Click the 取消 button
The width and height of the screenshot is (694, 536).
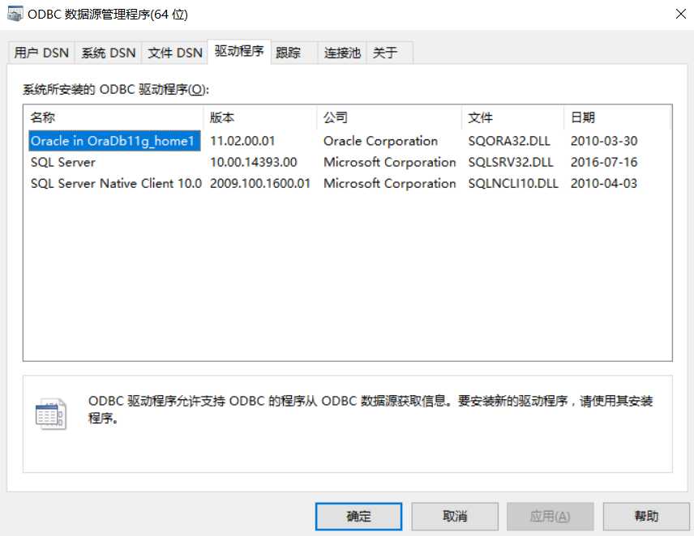click(455, 516)
